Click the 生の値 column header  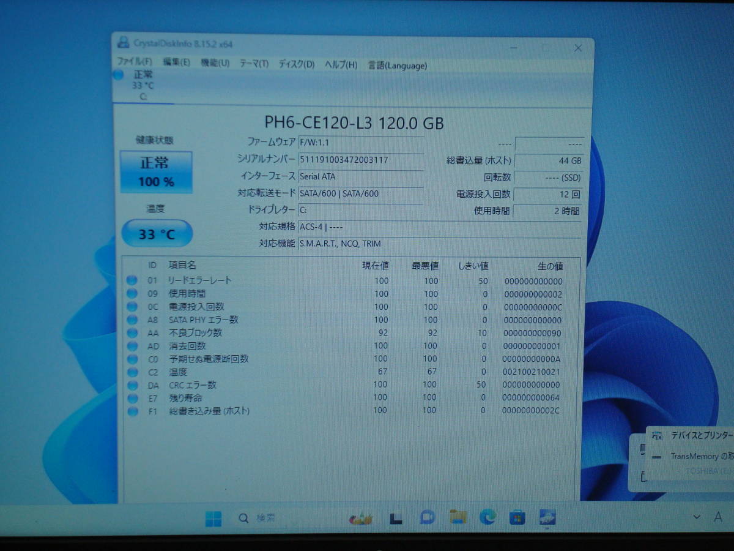(550, 266)
